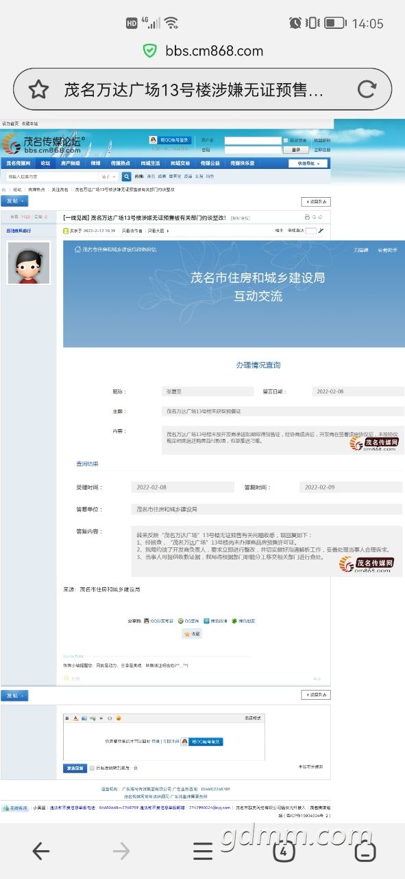This screenshot has height=879, width=405.
Task: Click the header 用QQ帐号登录 button
Action: click(x=169, y=139)
